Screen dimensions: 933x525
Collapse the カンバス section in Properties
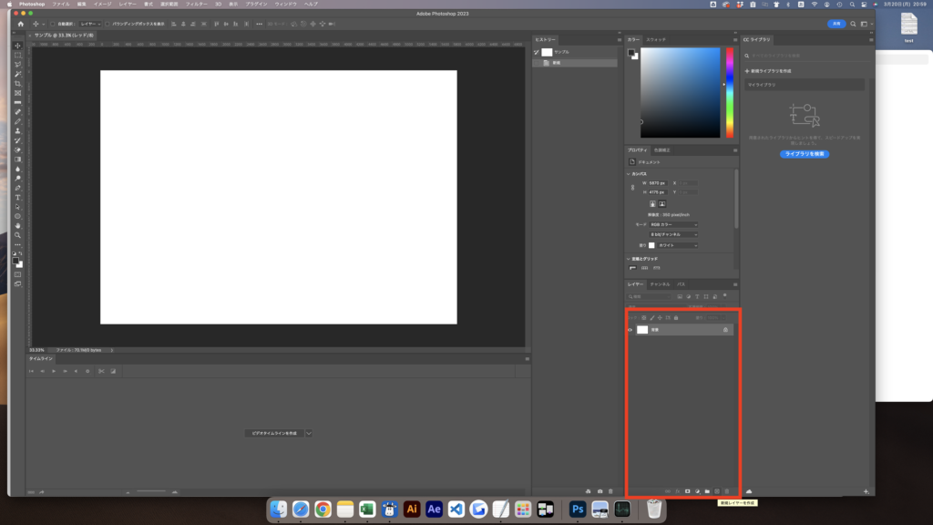coord(630,173)
